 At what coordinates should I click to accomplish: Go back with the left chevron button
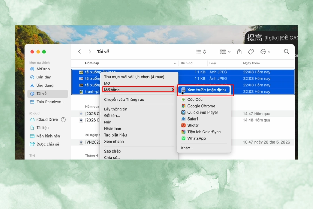(x=79, y=52)
